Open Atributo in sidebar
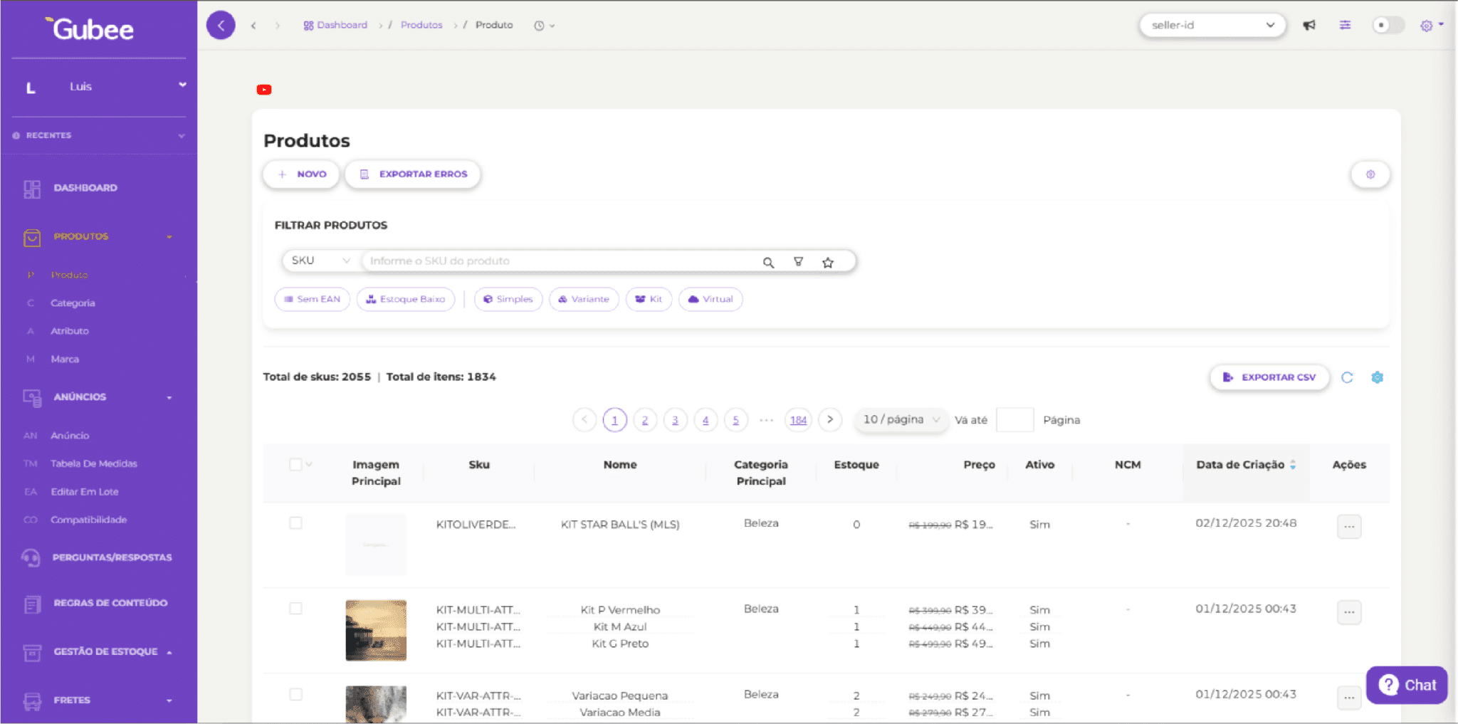The width and height of the screenshot is (1458, 724). tap(70, 331)
